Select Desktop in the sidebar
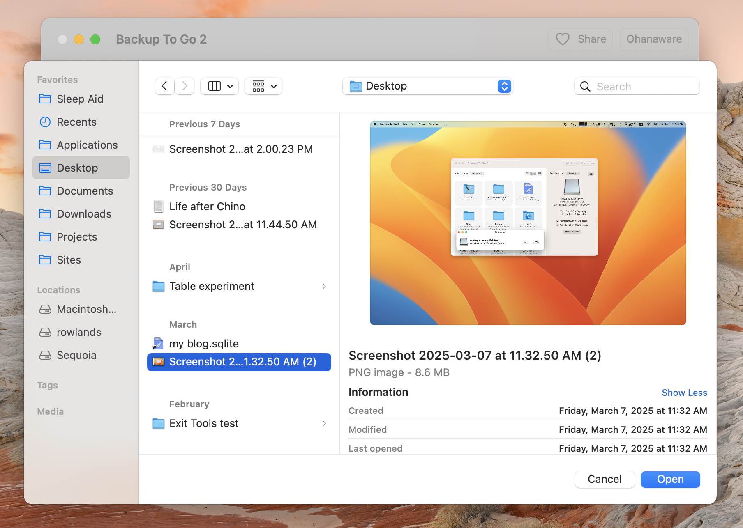The image size is (743, 528). pyautogui.click(x=81, y=168)
